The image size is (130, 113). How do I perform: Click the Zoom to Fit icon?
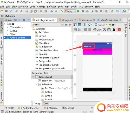[109, 30]
